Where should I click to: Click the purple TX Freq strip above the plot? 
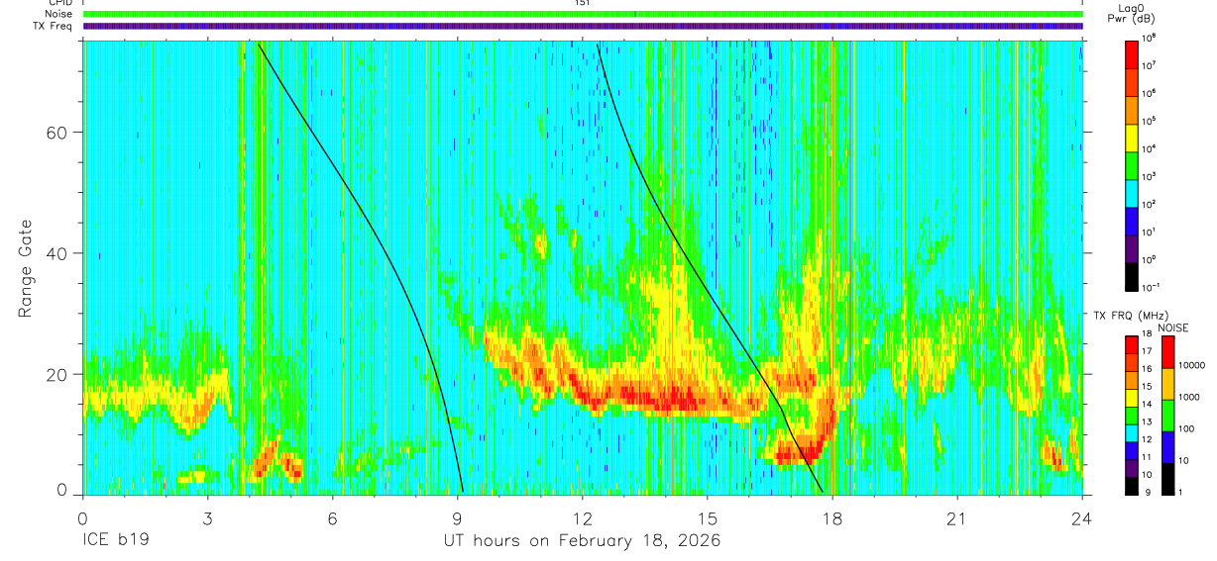(583, 26)
